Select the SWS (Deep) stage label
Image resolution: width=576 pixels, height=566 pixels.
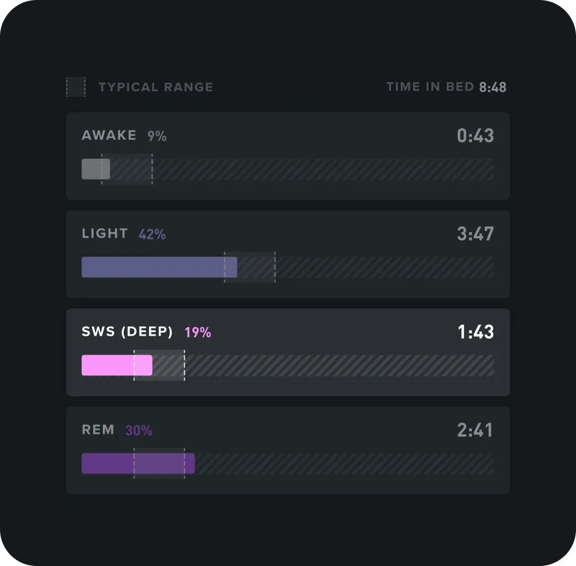(x=127, y=332)
